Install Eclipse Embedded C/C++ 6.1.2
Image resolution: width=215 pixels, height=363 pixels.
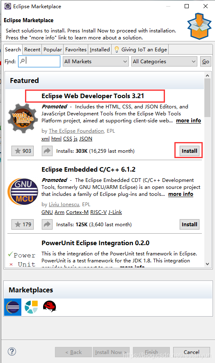click(x=189, y=224)
